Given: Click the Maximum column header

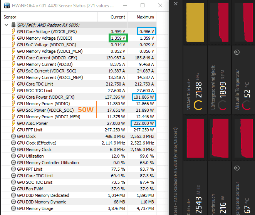Looking at the screenshot, I should 145,17.
